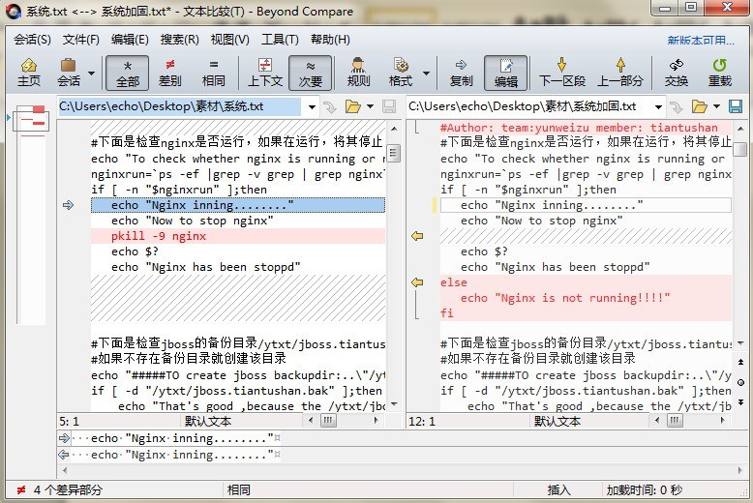Toggle 次要 (Minor differences) display
Viewport: 753px width, 503px height.
tap(311, 73)
